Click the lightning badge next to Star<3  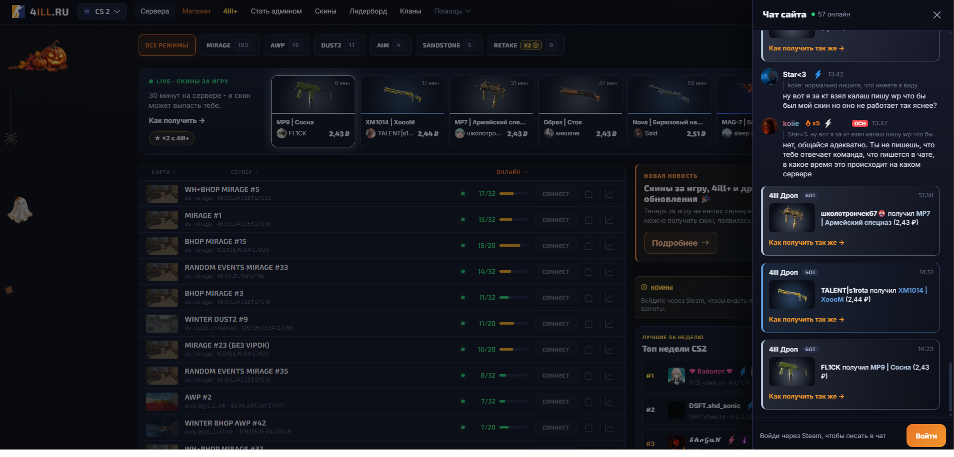(x=818, y=74)
